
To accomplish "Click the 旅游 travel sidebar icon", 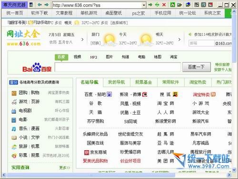I will [14, 147].
